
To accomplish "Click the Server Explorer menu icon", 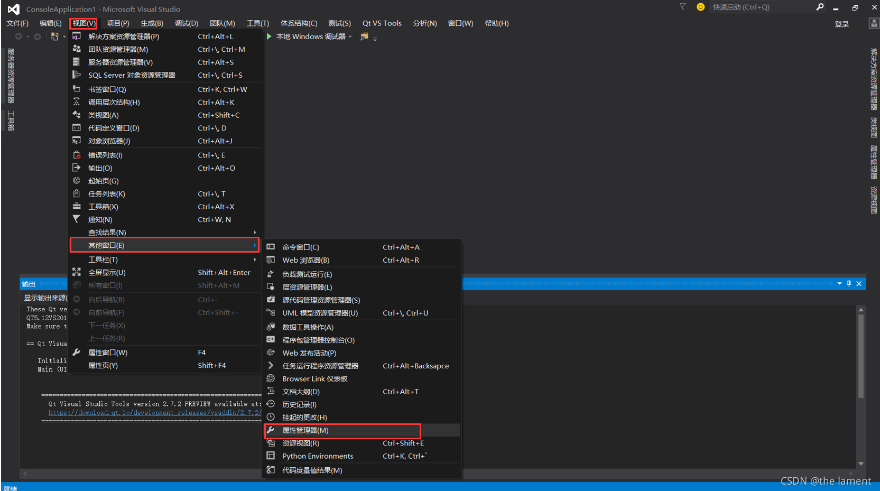I will 77,62.
